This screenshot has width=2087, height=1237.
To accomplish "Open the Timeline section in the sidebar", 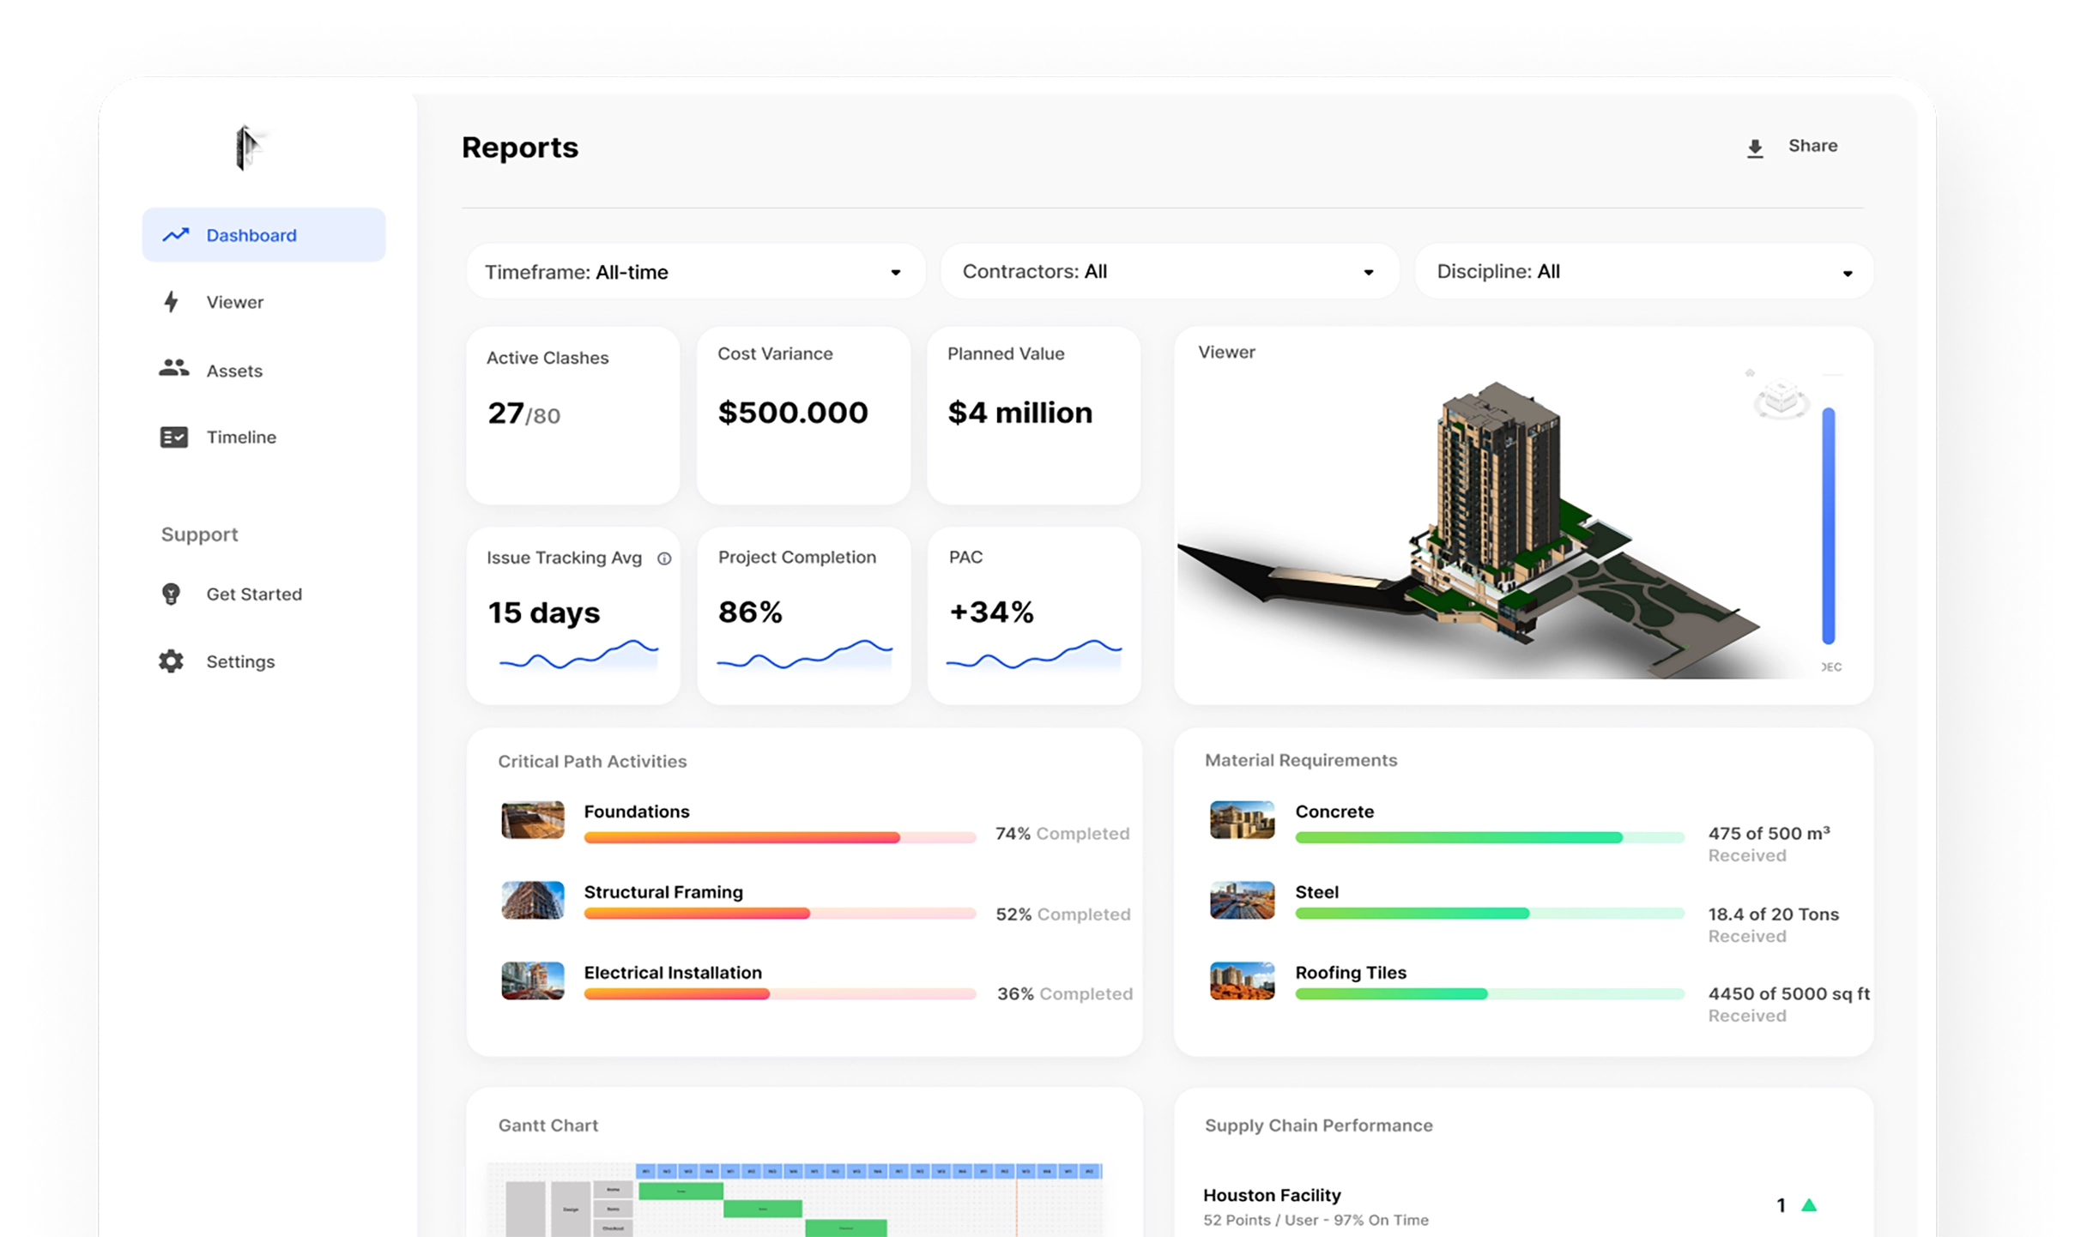I will [240, 437].
